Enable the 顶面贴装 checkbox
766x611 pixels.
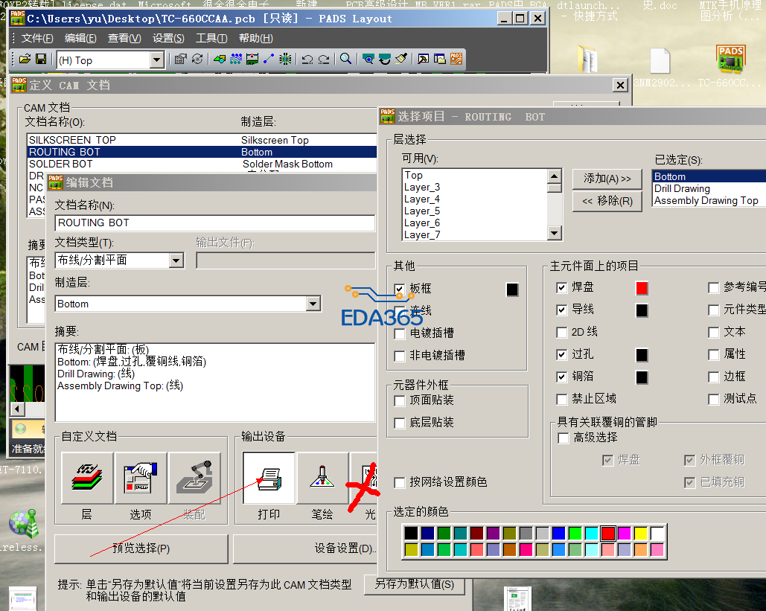pos(400,400)
